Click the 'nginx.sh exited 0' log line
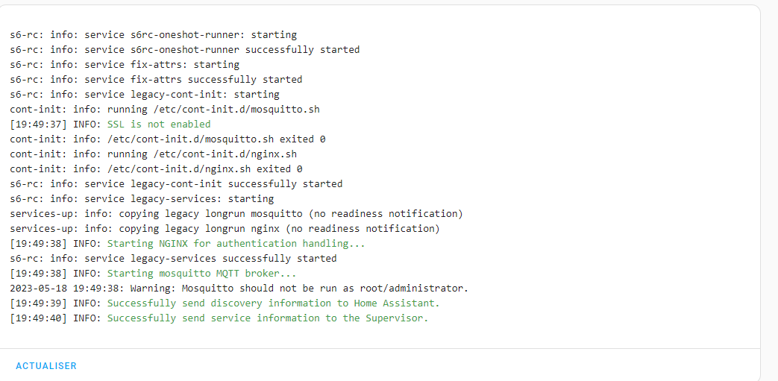Screen dimensions: 778x381 pyautogui.click(x=156, y=169)
